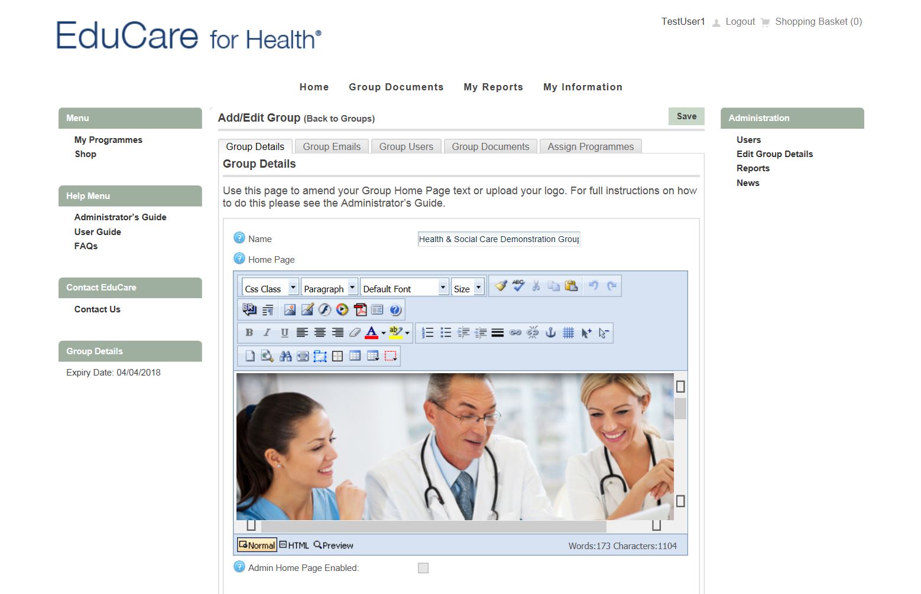Insert a horizontal rule line

[x=498, y=332]
